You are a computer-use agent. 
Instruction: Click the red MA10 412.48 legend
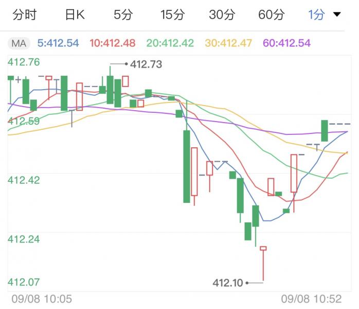113,43
